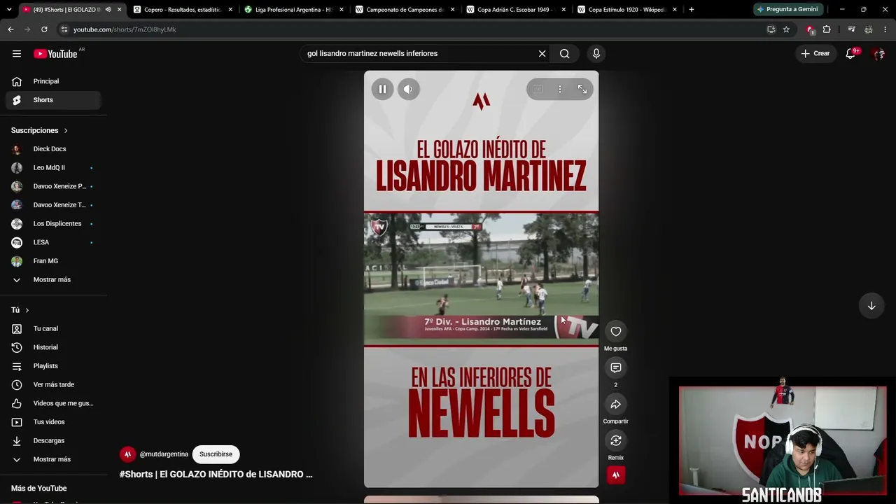
Task: Open Historial watch history
Action: tap(53, 347)
